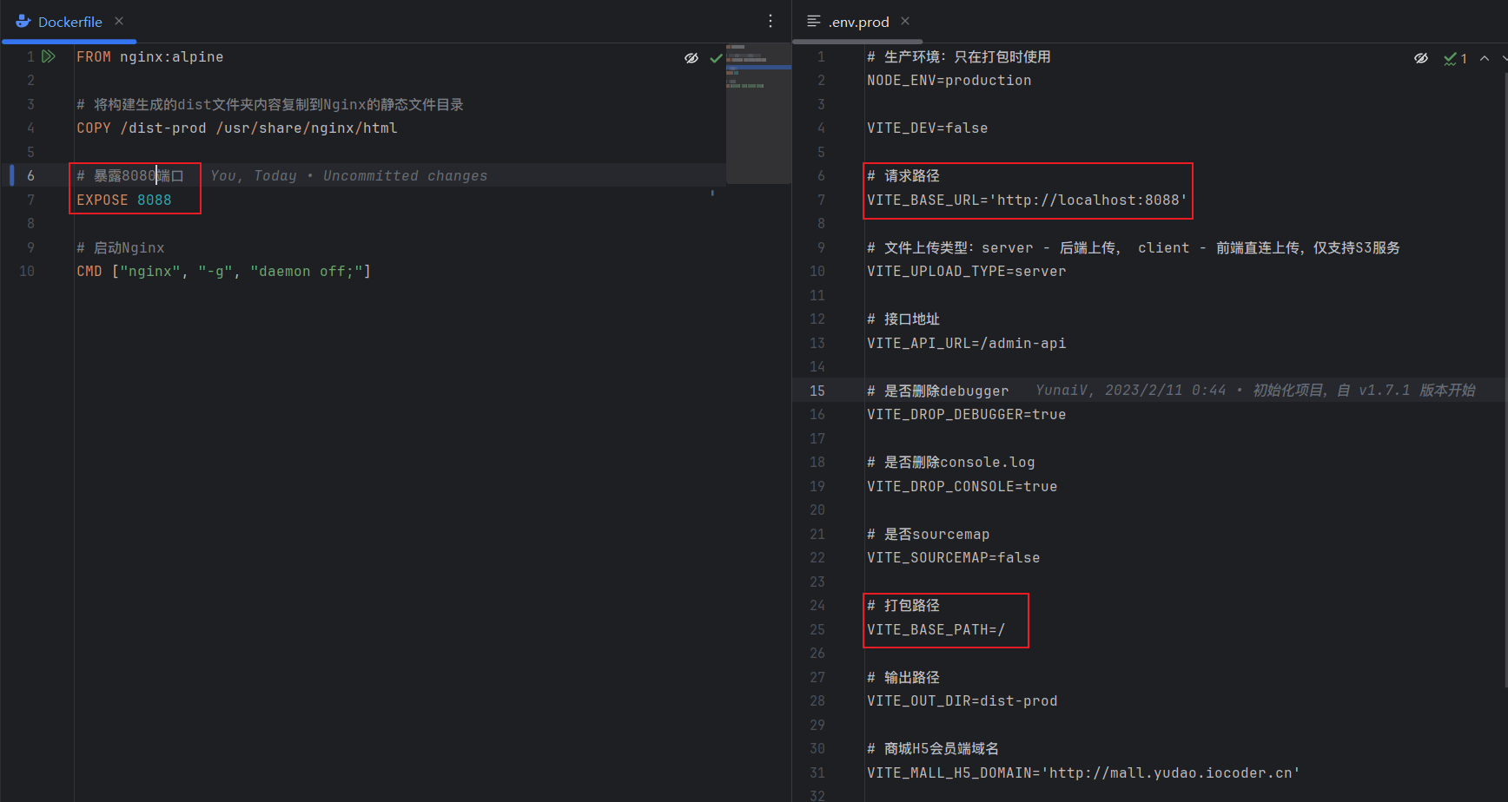Image resolution: width=1508 pixels, height=802 pixels.
Task: Click 'VITE_DROP_DEBUGGER=true' line
Action: click(x=966, y=414)
